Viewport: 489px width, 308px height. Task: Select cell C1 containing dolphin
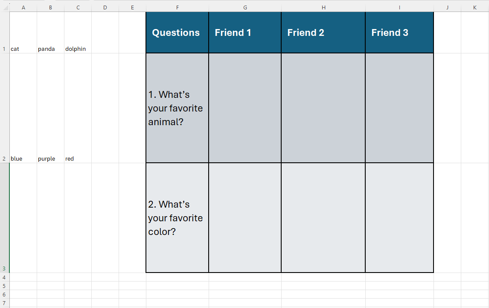78,32
